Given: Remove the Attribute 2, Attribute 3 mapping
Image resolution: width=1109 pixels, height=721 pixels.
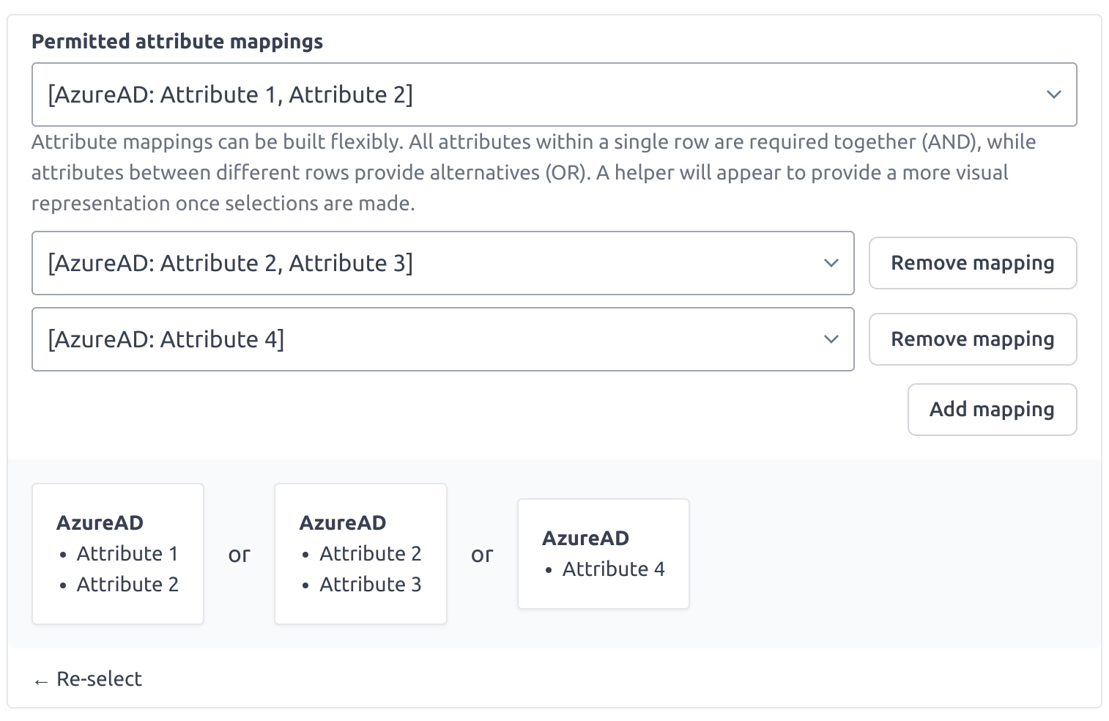Looking at the screenshot, I should coord(972,263).
